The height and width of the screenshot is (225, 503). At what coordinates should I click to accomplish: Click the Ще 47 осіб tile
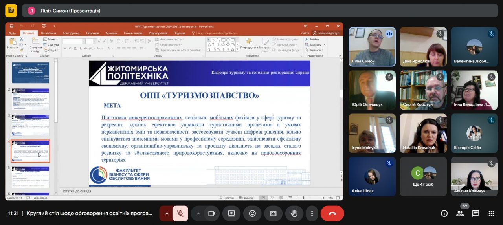click(x=423, y=176)
